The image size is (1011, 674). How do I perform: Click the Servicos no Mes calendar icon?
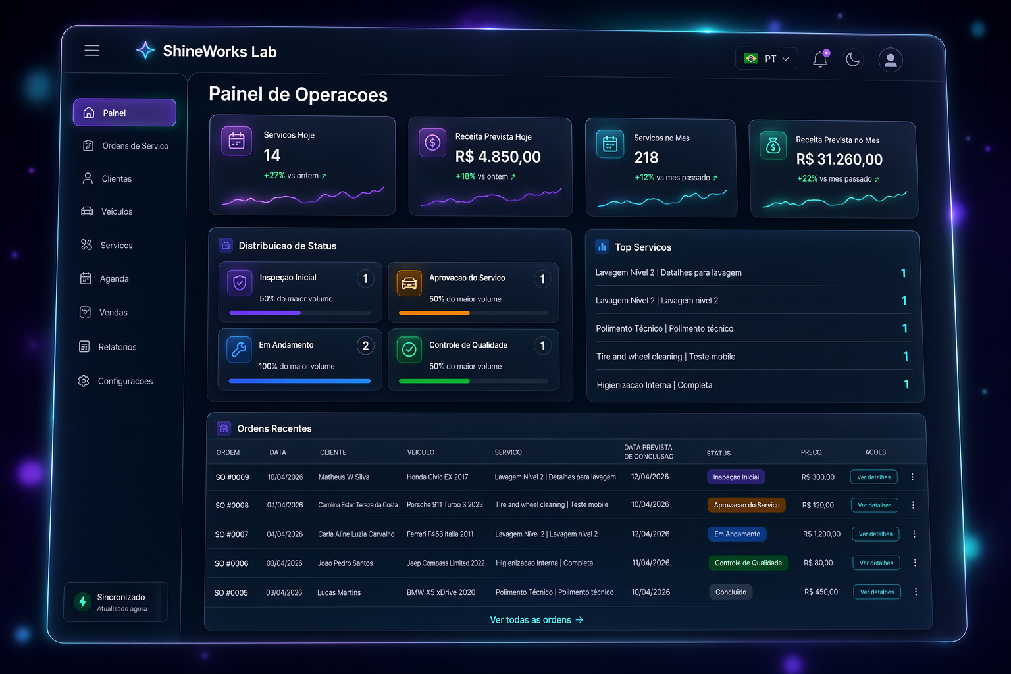[610, 144]
